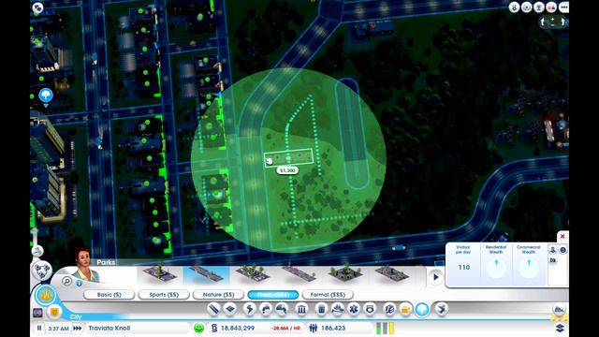The width and height of the screenshot is (599, 337).
Task: Open the chat bubble icon at top left
Action: [37, 7]
